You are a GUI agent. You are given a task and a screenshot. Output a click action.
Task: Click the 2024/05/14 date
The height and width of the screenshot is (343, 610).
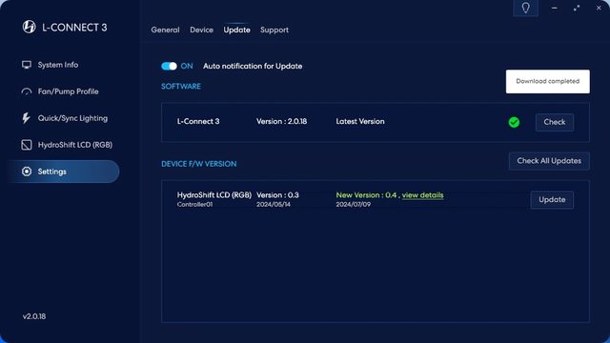274,205
